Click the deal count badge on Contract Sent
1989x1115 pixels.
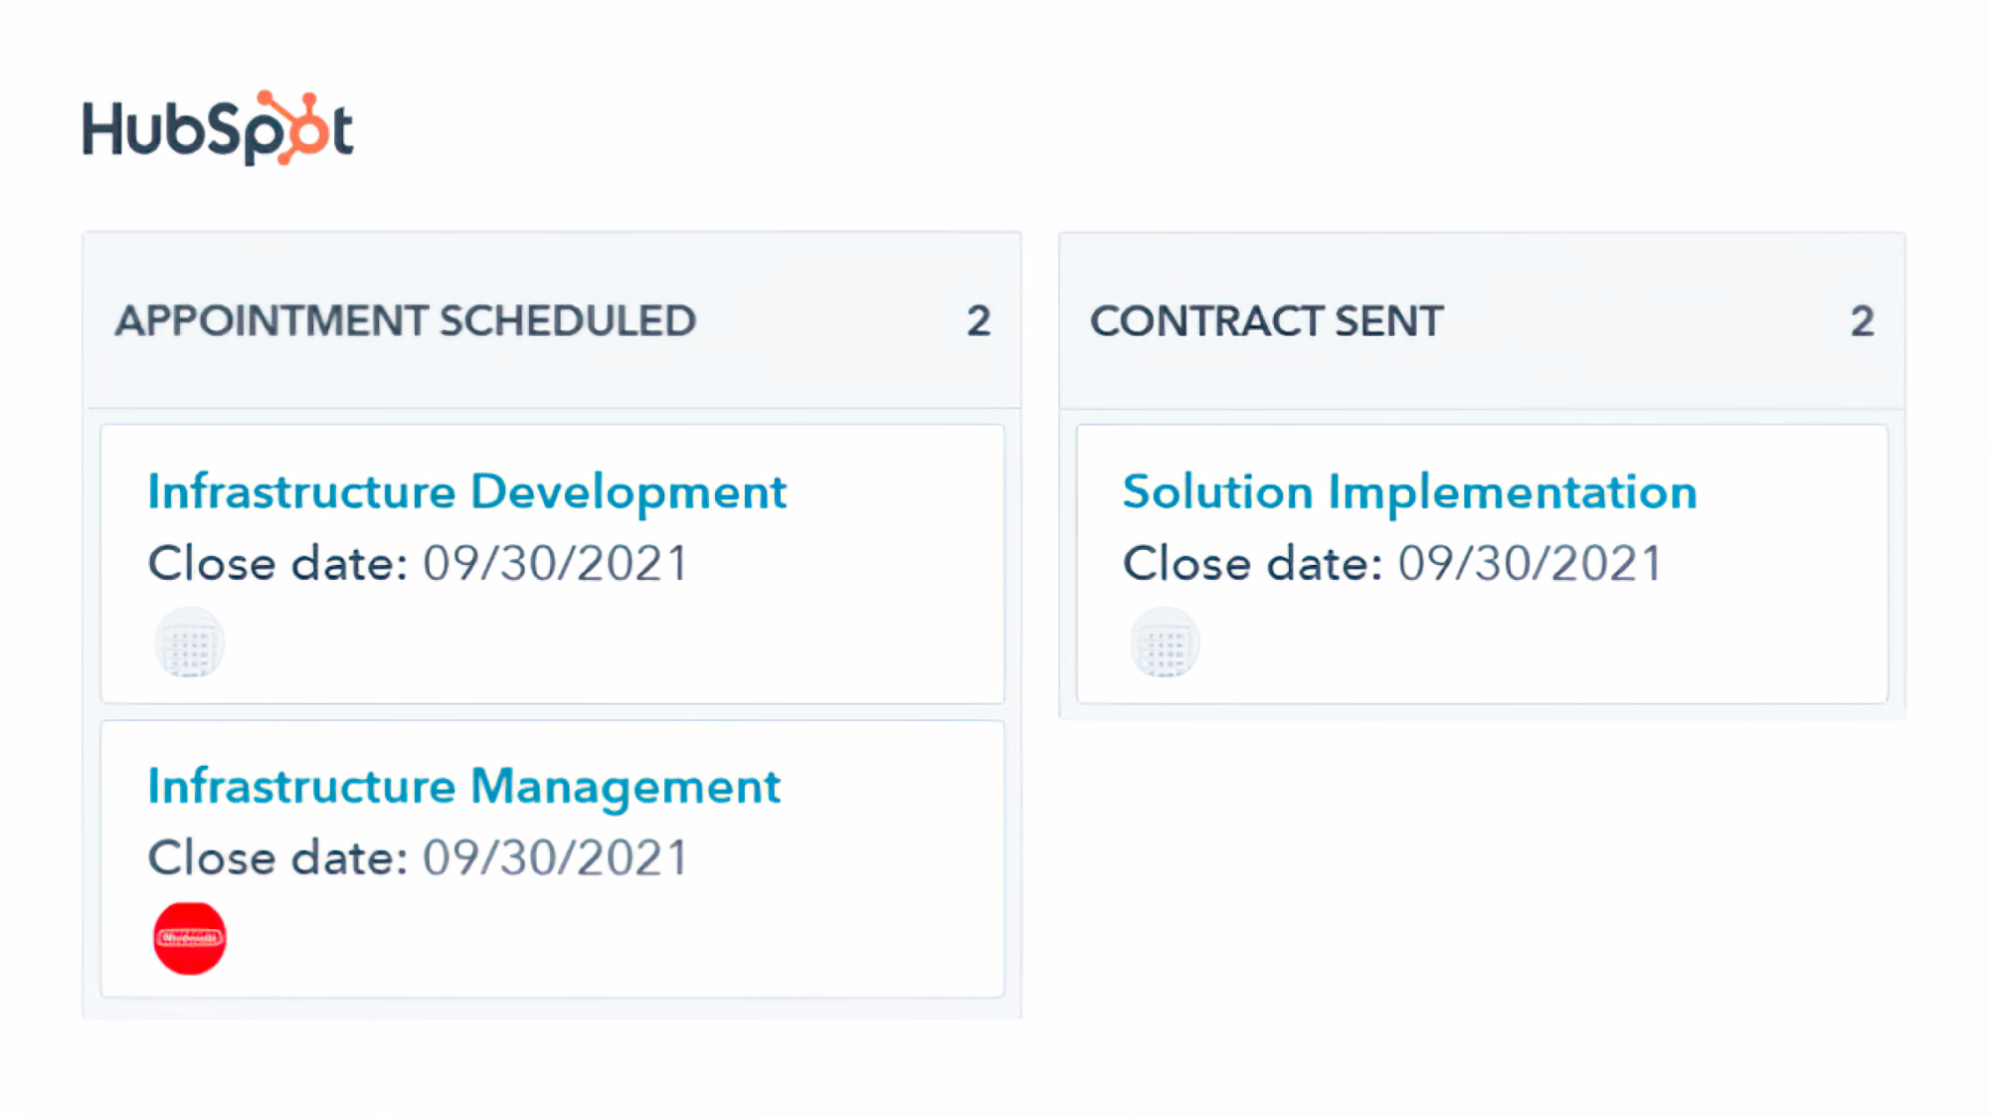(x=1860, y=319)
